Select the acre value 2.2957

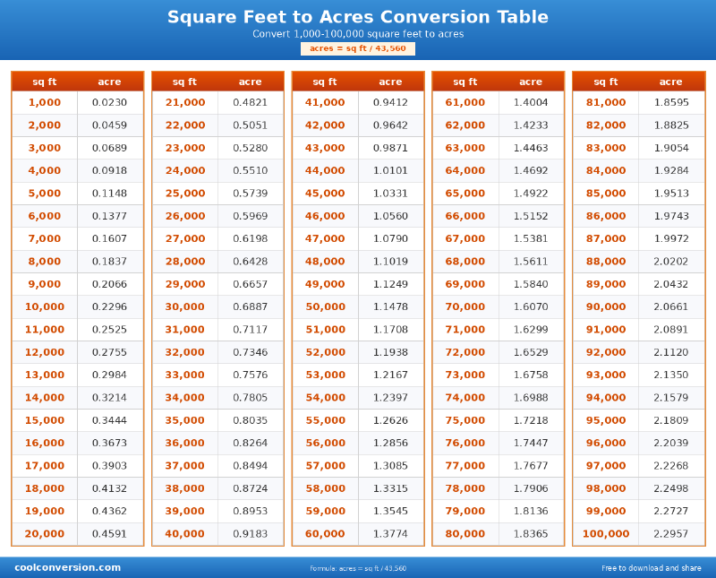pyautogui.click(x=671, y=534)
